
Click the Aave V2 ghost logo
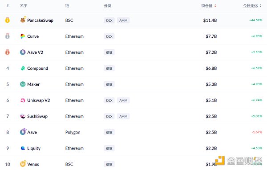(23, 52)
